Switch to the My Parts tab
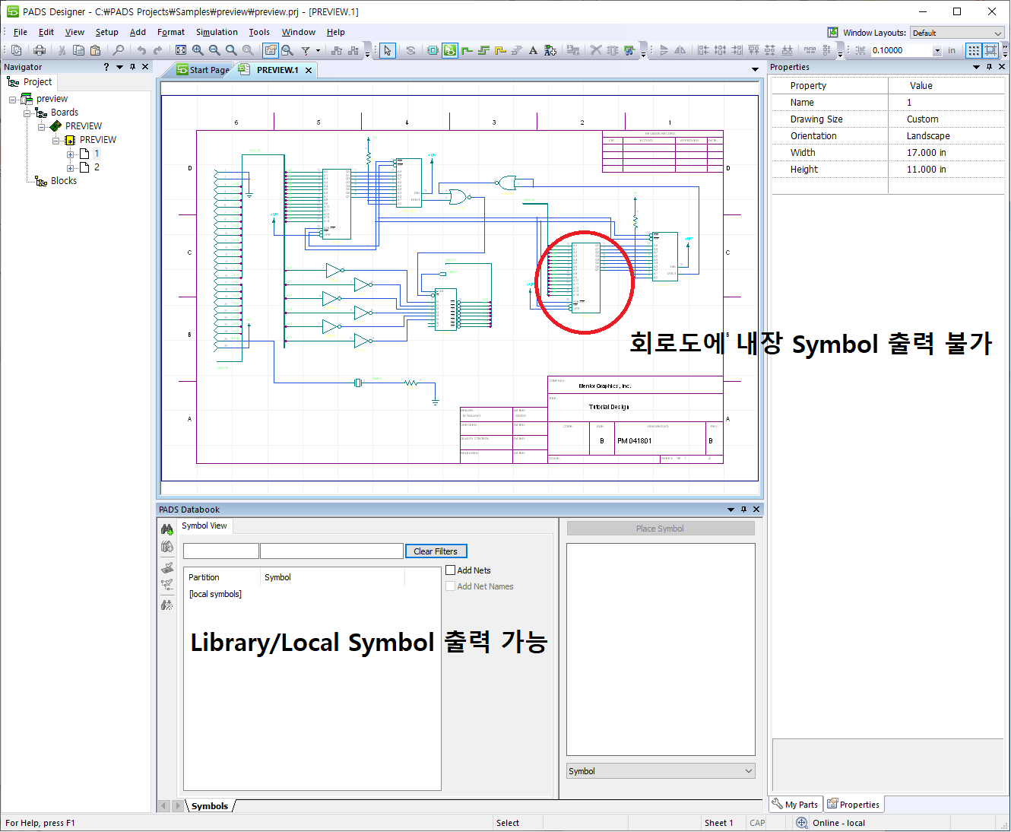Screen dimensions: 1011x832 tap(794, 805)
